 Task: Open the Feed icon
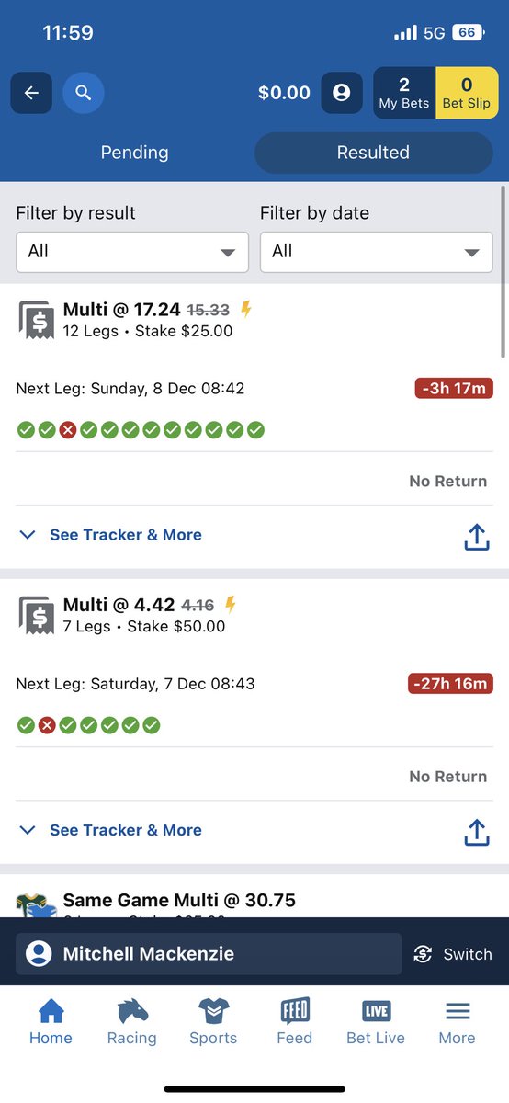[x=295, y=1012]
